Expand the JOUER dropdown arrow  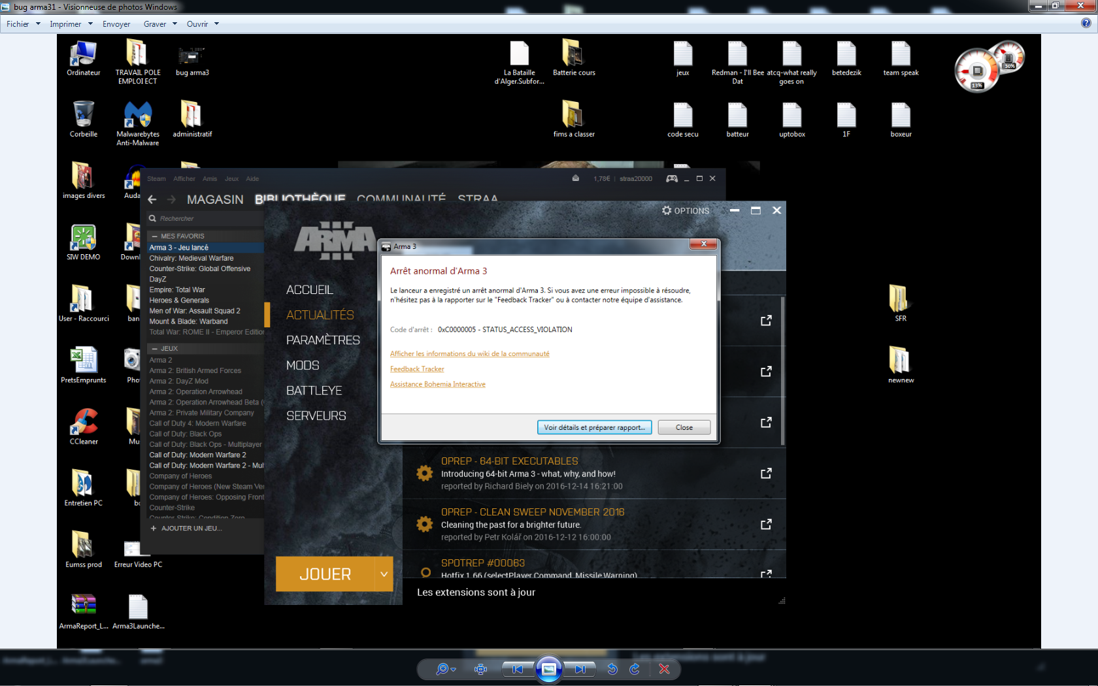coord(384,574)
